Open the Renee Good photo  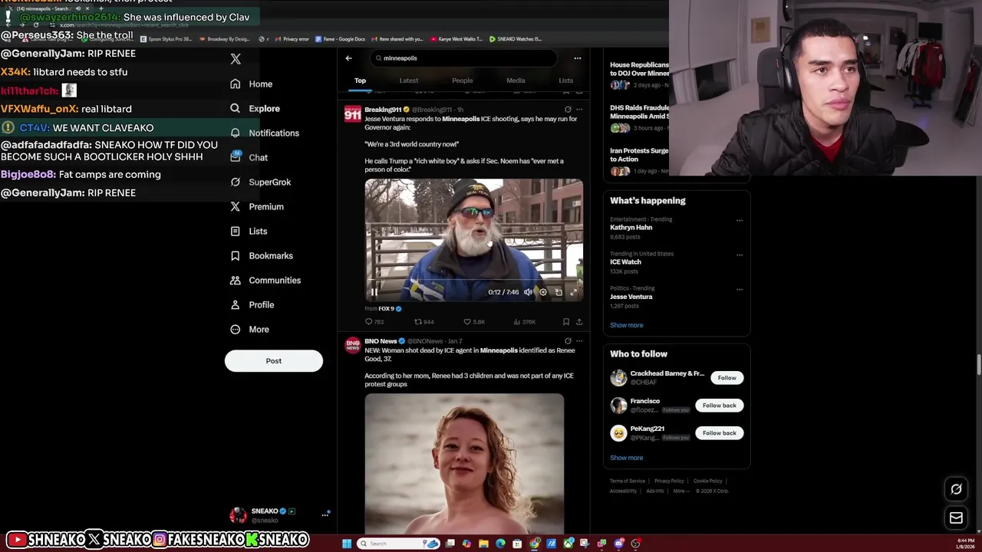click(x=464, y=463)
